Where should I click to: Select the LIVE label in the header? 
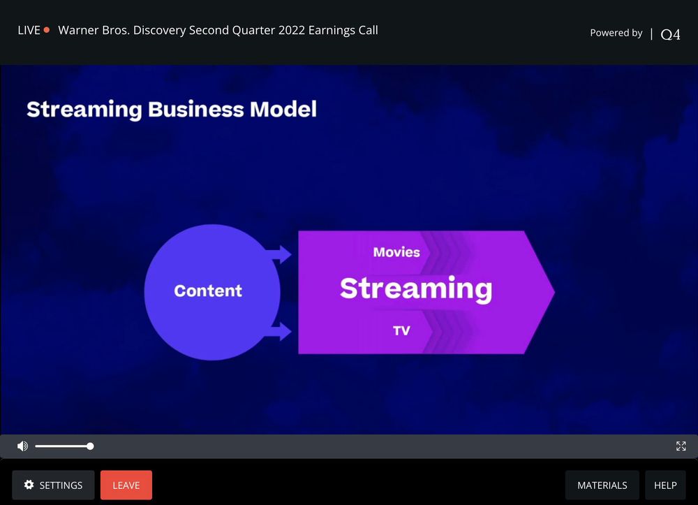pos(29,30)
